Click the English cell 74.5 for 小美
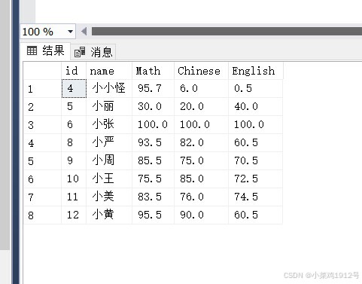 (x=256, y=197)
